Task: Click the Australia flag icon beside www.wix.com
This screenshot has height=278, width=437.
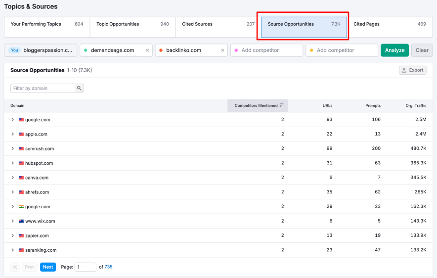Action: point(21,221)
